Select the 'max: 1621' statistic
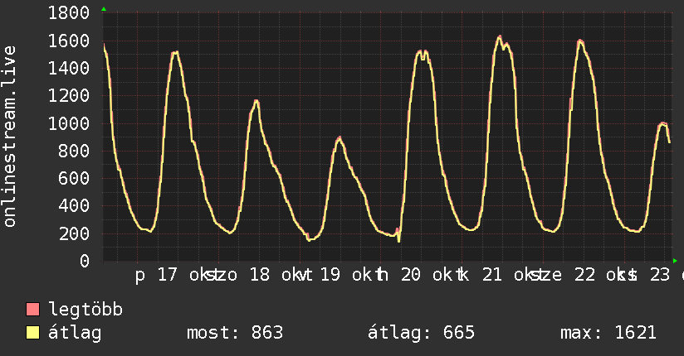The width and height of the screenshot is (684, 356). 608,333
